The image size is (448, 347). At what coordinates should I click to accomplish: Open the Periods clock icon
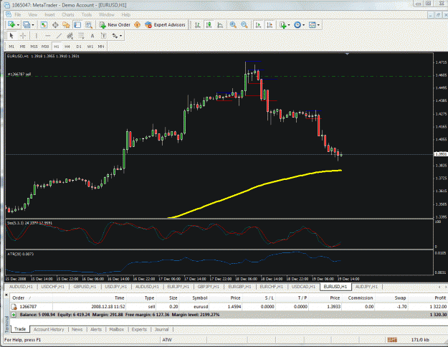click(x=297, y=25)
